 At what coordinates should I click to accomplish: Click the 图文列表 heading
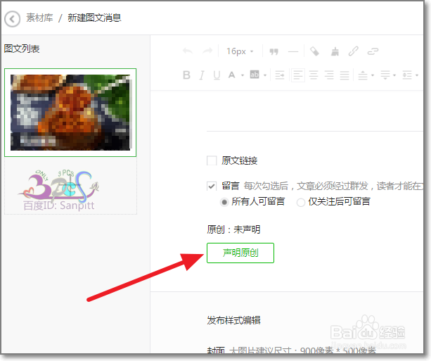coord(22,49)
